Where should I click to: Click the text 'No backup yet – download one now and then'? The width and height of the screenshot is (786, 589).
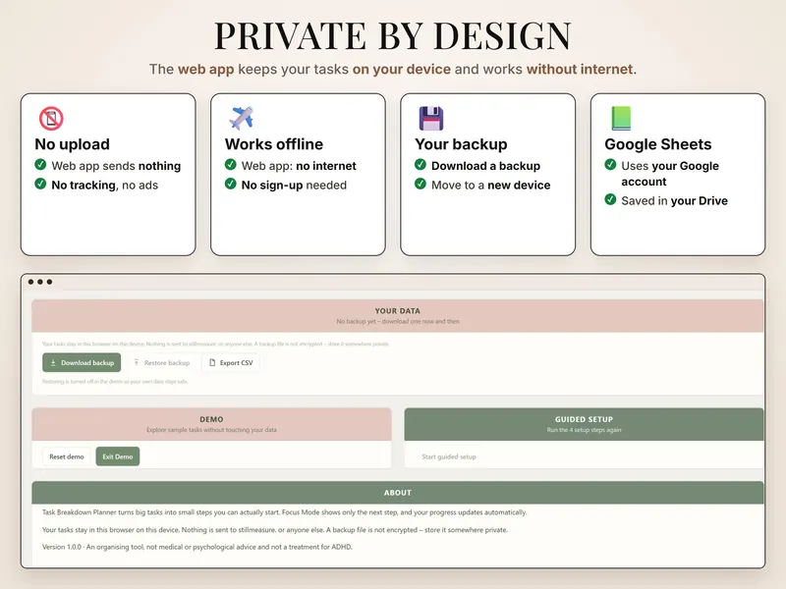(x=398, y=322)
